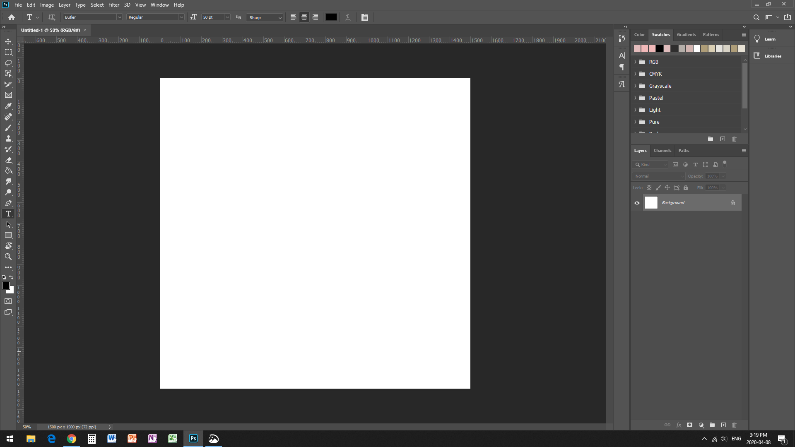This screenshot has height=447, width=795.
Task: Expand the Pastel swatches folder
Action: [x=636, y=98]
